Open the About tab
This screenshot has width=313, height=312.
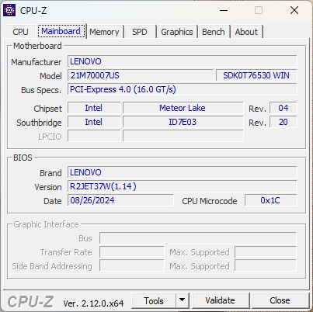[246, 32]
